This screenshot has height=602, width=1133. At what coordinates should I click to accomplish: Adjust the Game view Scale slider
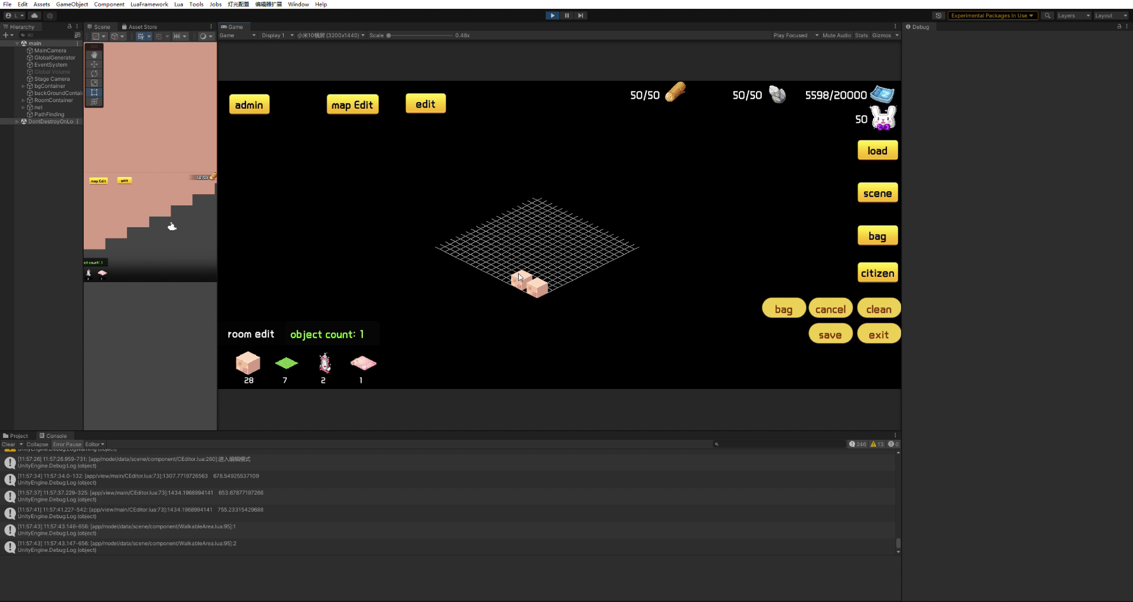pyautogui.click(x=419, y=35)
